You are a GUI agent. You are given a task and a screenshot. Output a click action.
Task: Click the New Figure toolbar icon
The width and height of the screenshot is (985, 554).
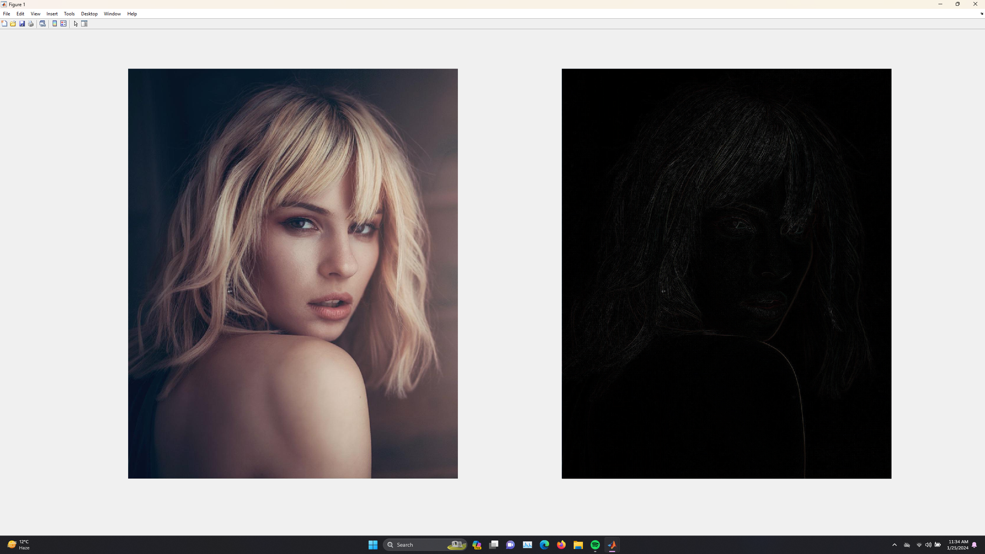pos(4,23)
